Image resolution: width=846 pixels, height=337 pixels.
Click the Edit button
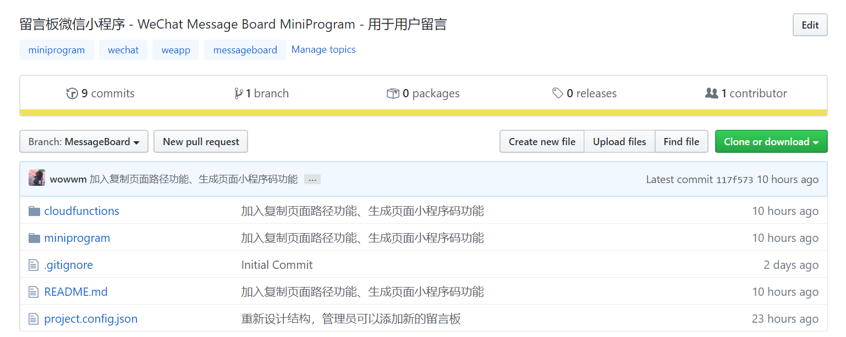click(x=809, y=24)
